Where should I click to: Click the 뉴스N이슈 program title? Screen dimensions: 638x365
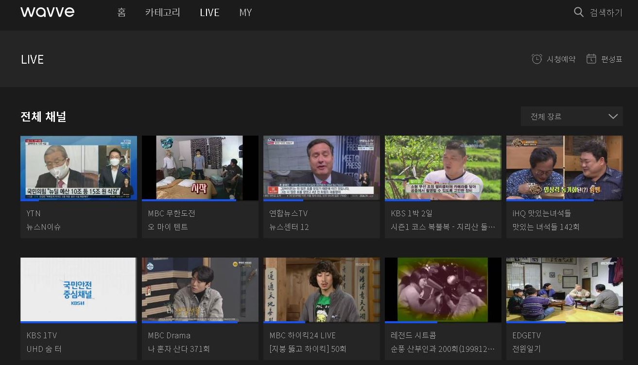[x=44, y=227]
